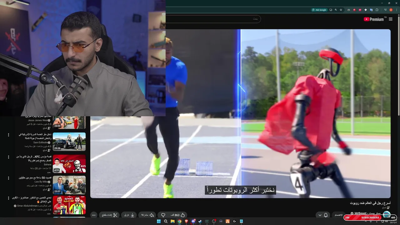Image resolution: width=400 pixels, height=225 pixels.
Task: Click the video title about fastest man vs robot
Action: pos(370,203)
